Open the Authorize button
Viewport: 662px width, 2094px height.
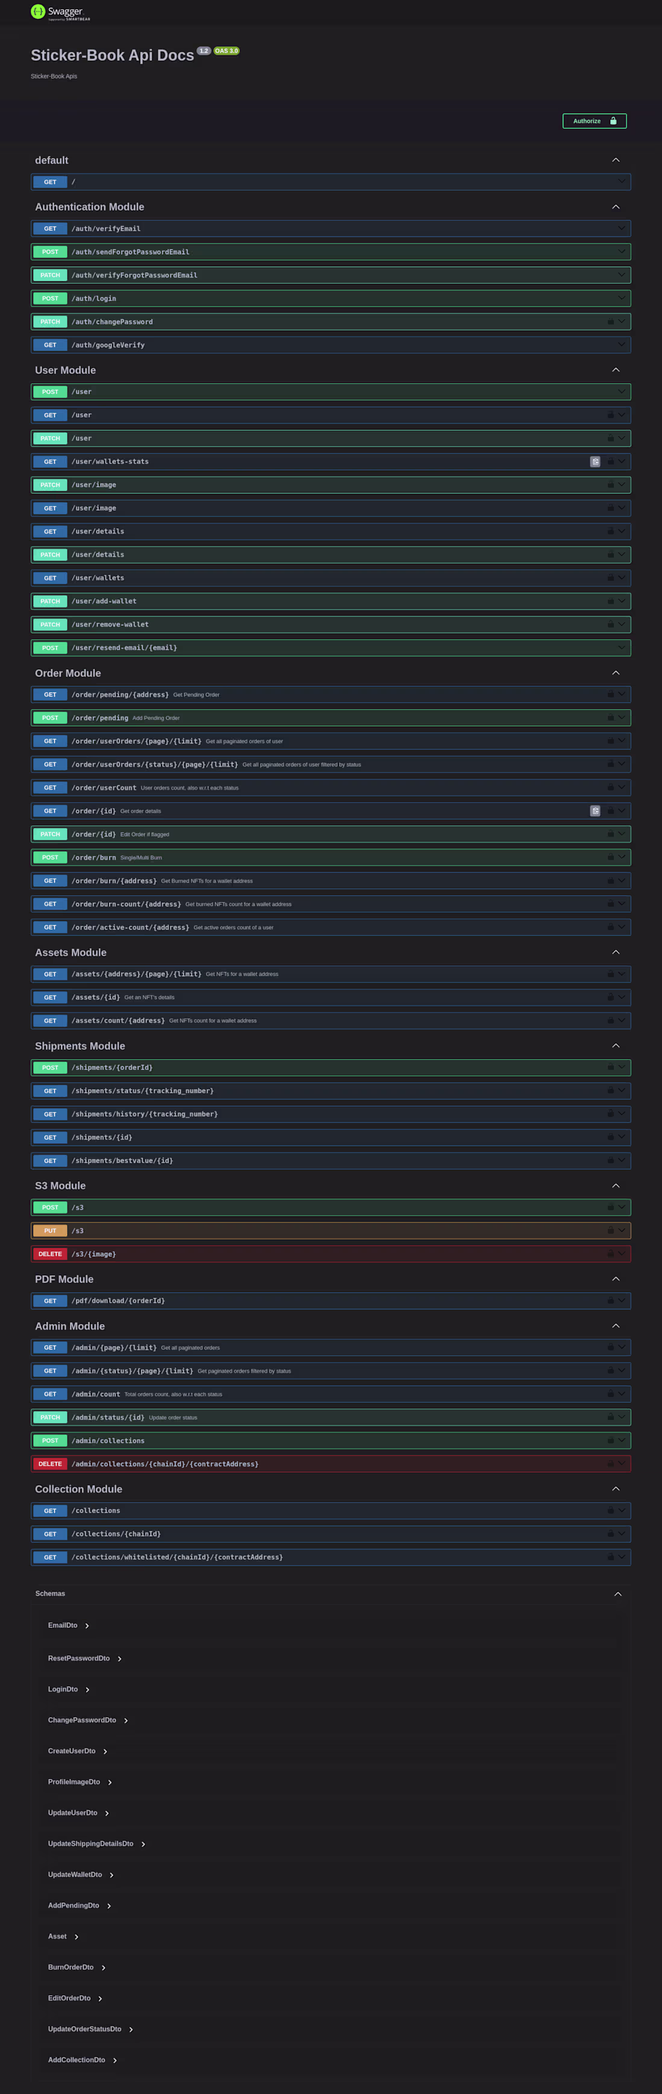594,121
